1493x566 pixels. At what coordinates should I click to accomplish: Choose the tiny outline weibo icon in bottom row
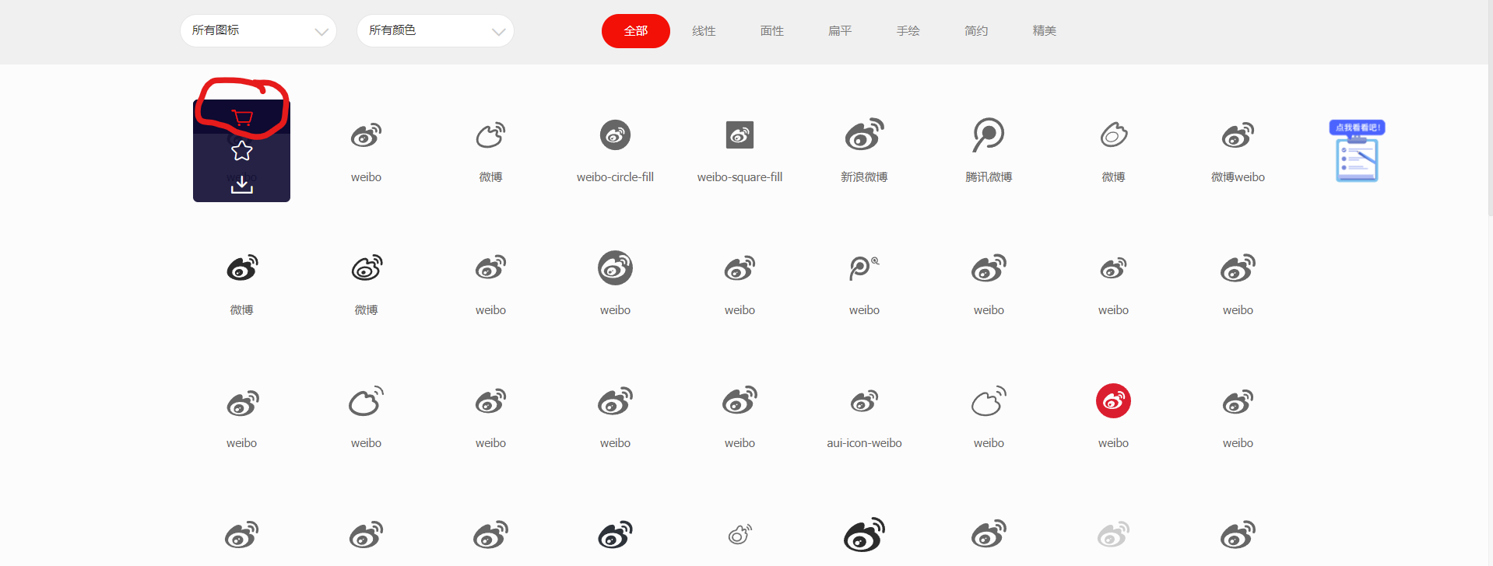pyautogui.click(x=739, y=535)
